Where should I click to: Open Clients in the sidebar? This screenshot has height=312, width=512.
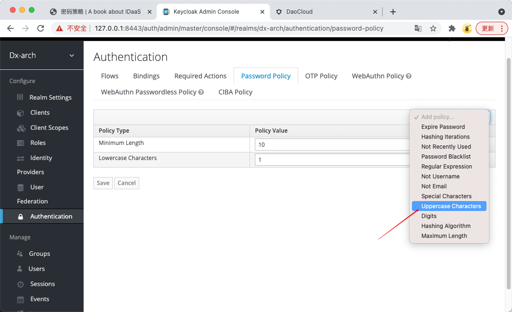(x=40, y=112)
